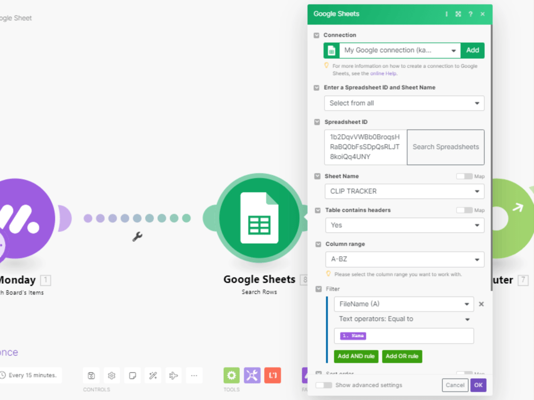Enable Show advanced settings
The width and height of the screenshot is (534, 400).
325,385
